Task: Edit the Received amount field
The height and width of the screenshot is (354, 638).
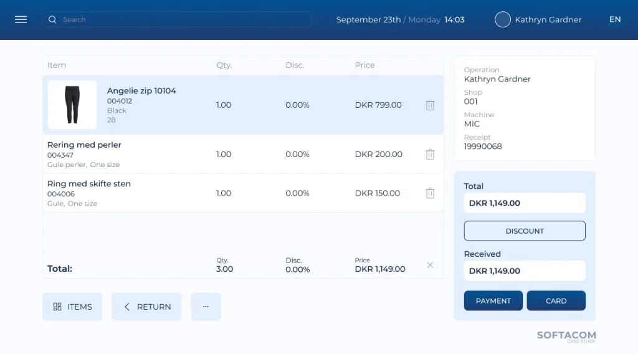Action: pos(525,271)
